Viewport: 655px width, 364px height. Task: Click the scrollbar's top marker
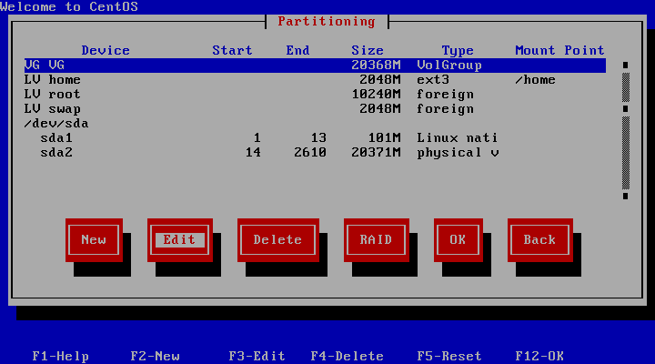coord(625,66)
